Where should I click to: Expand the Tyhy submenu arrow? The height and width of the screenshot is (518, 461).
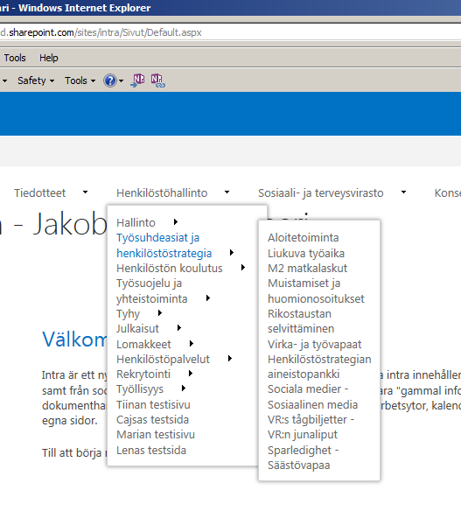tap(160, 313)
